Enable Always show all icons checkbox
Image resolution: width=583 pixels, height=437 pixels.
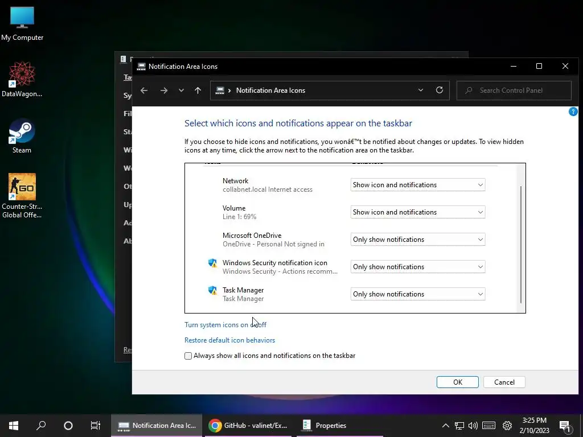coord(188,356)
